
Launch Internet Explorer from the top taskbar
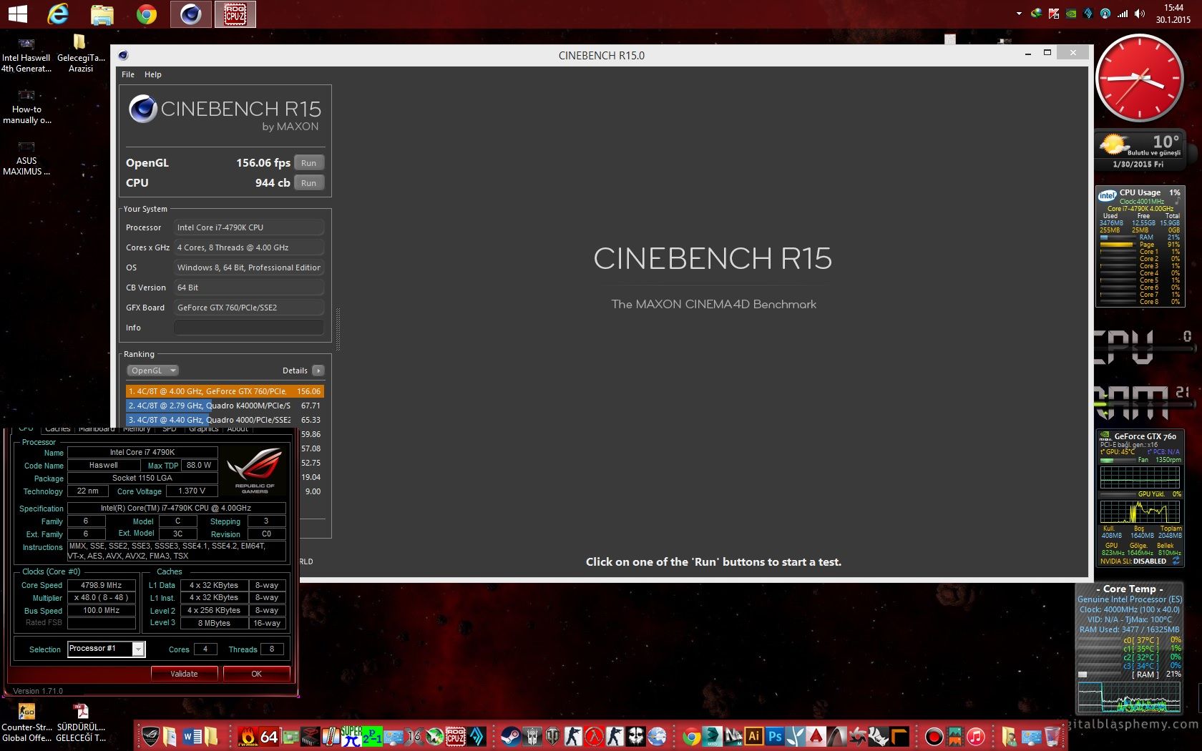[58, 14]
